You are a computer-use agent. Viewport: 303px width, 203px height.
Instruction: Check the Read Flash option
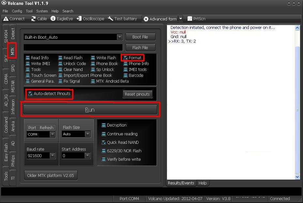click(60, 58)
